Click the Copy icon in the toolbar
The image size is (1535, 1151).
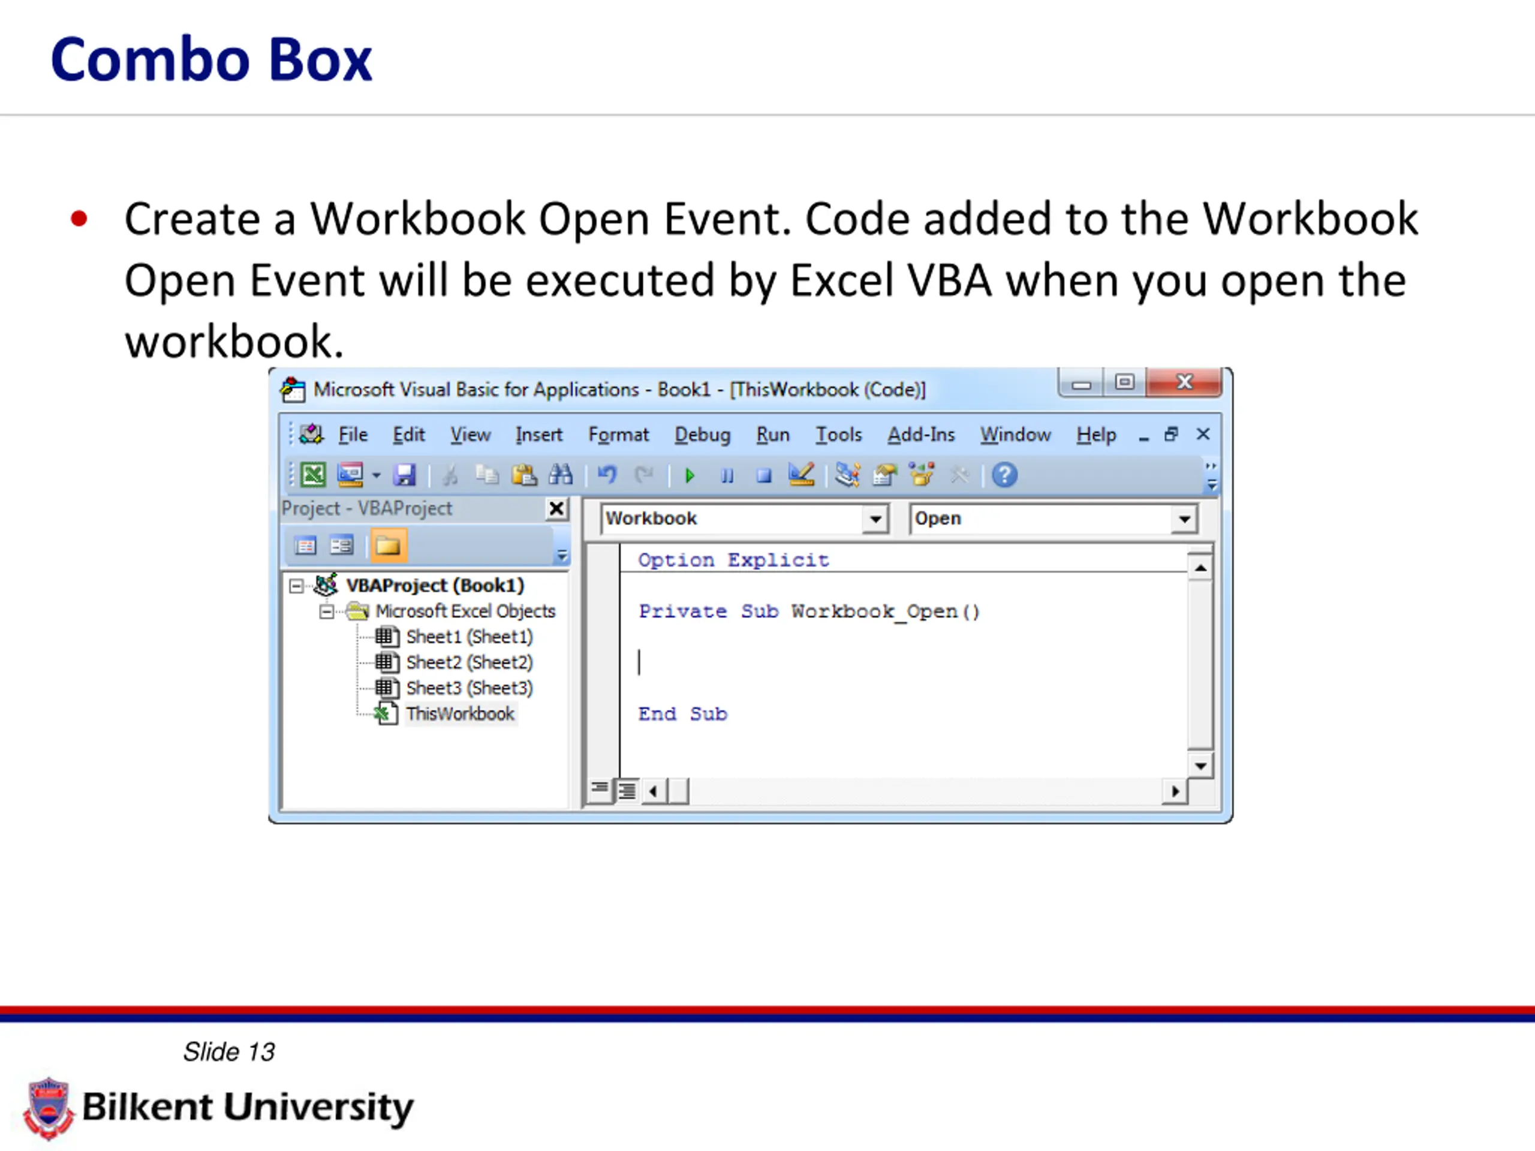click(x=487, y=475)
